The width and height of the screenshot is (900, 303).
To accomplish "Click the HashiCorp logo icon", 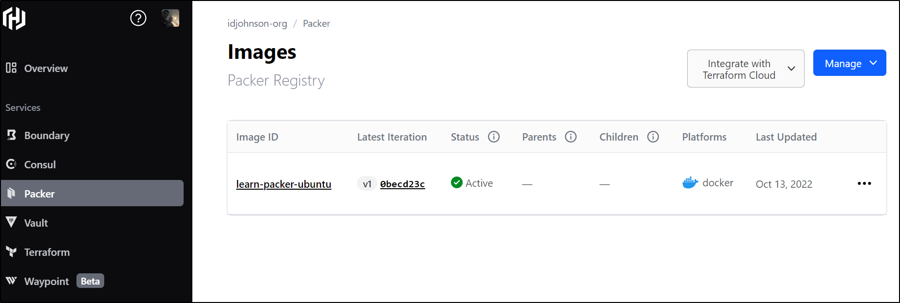I will pyautogui.click(x=14, y=18).
